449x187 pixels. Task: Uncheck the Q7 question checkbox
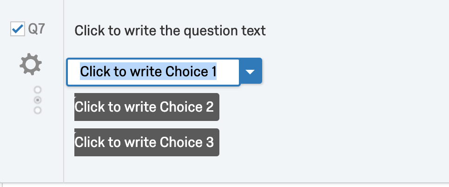coord(17,30)
